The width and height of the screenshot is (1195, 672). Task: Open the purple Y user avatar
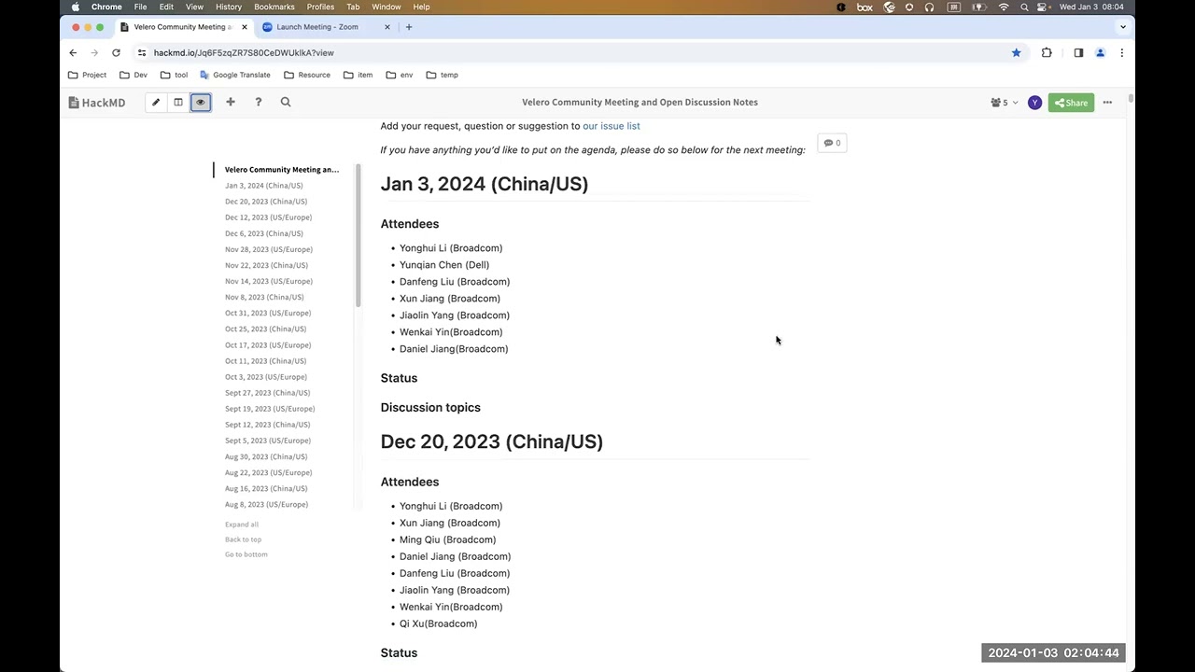point(1034,103)
